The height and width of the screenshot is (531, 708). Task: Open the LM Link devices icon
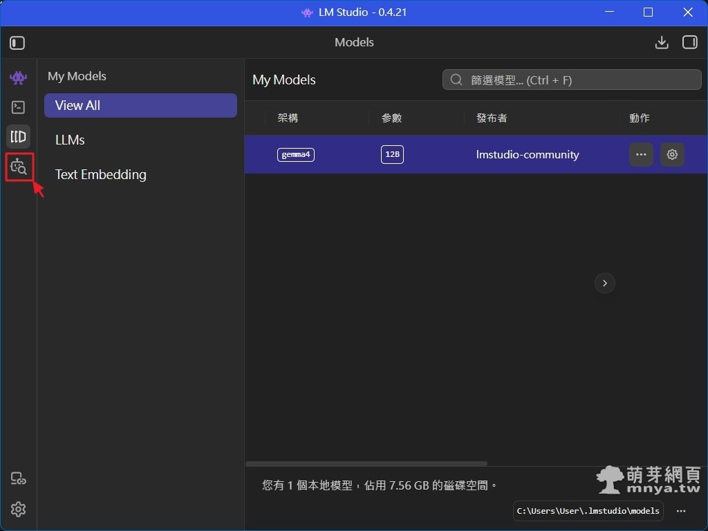coord(18,478)
